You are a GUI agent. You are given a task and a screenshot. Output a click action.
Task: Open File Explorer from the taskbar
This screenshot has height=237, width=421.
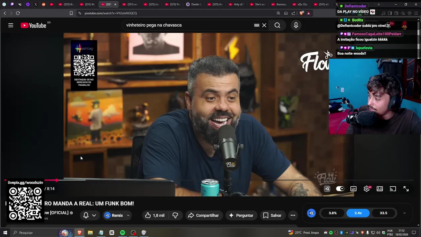(90, 233)
